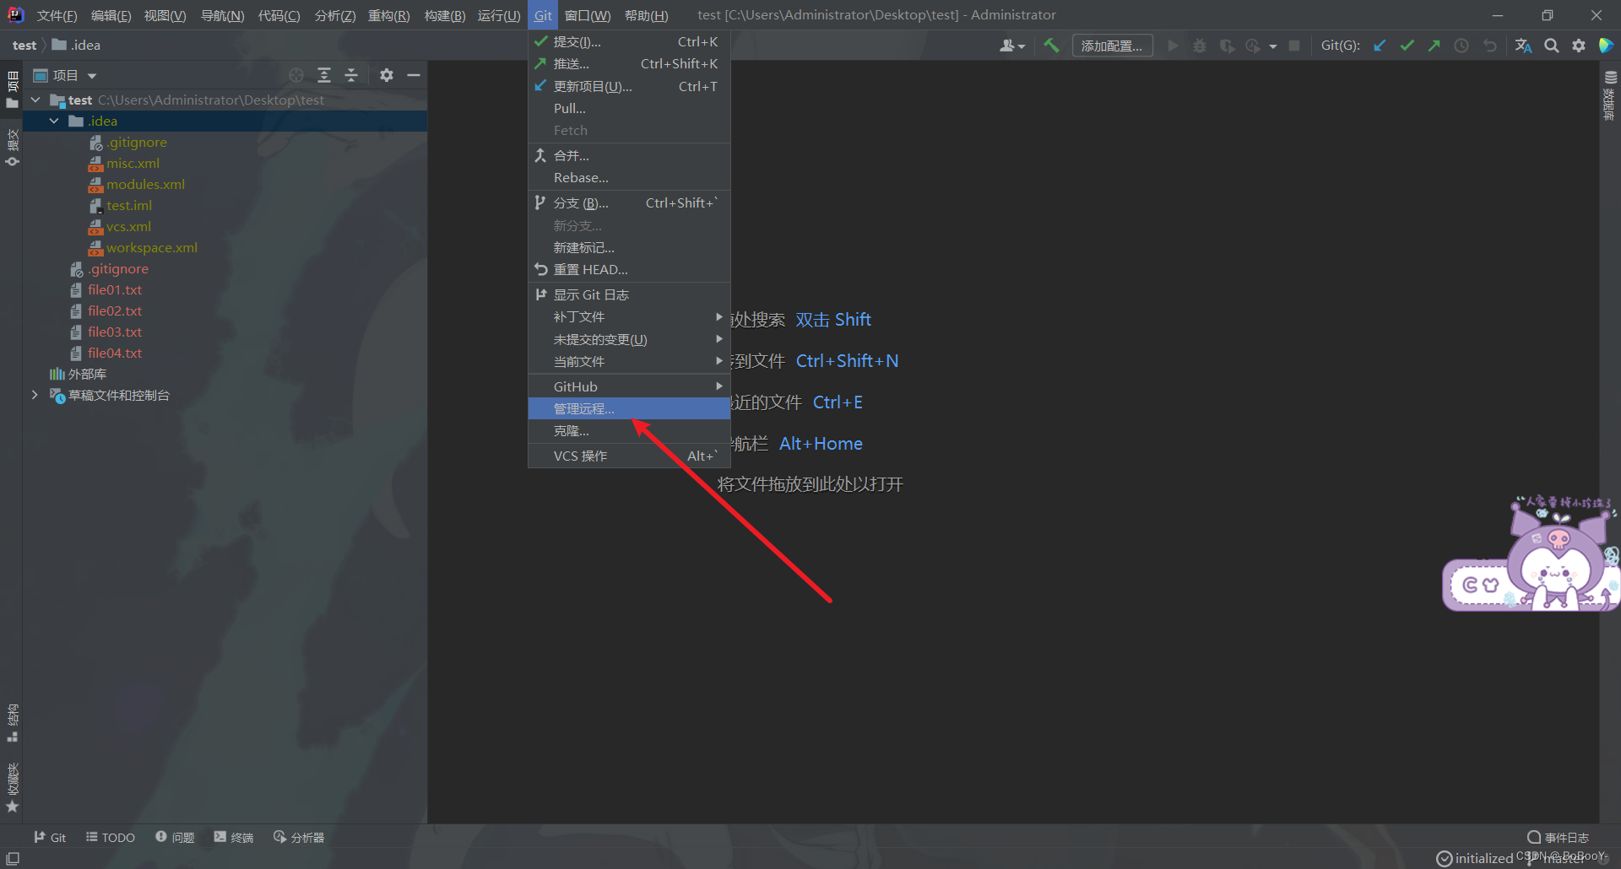Click the Git update project arrow icon
This screenshot has height=869, width=1621.
point(1380,46)
